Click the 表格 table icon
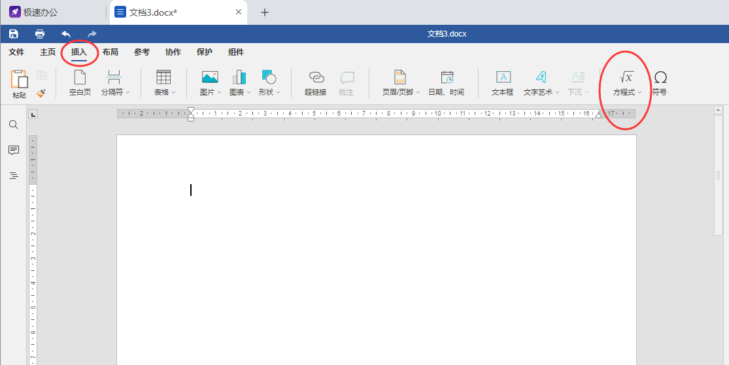The width and height of the screenshot is (729, 365). coord(163,77)
